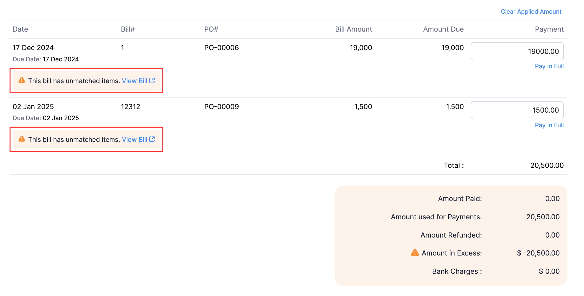Click external link icon for bill 12312

[x=152, y=139]
